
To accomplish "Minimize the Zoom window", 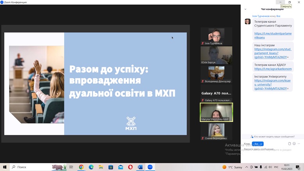I will [x=280, y=2].
